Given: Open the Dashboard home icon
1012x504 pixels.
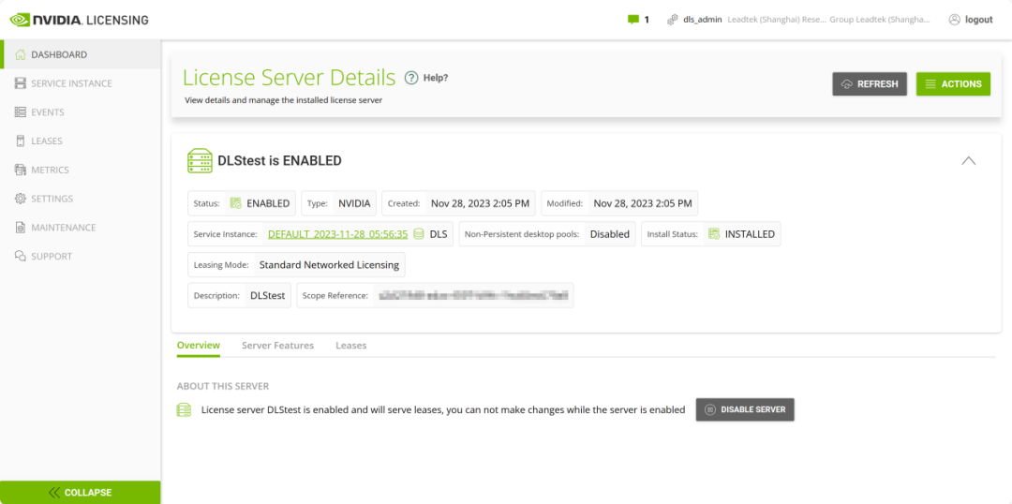Looking at the screenshot, I should (x=20, y=55).
